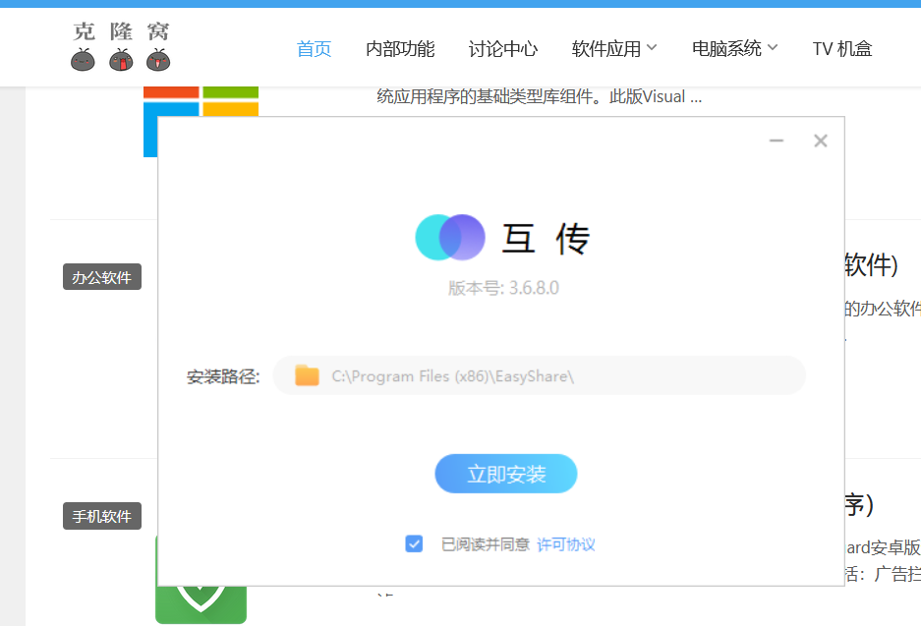Click the install path field for EasyShare
Viewport: 921px width, 626px height.
[x=540, y=375]
